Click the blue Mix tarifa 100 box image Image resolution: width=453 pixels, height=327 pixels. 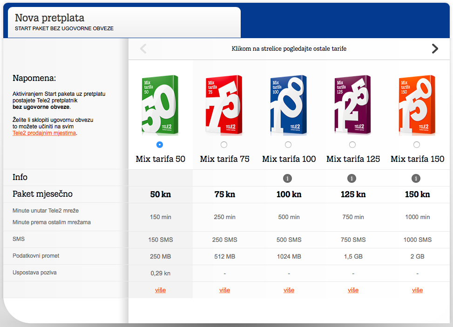coord(289,105)
